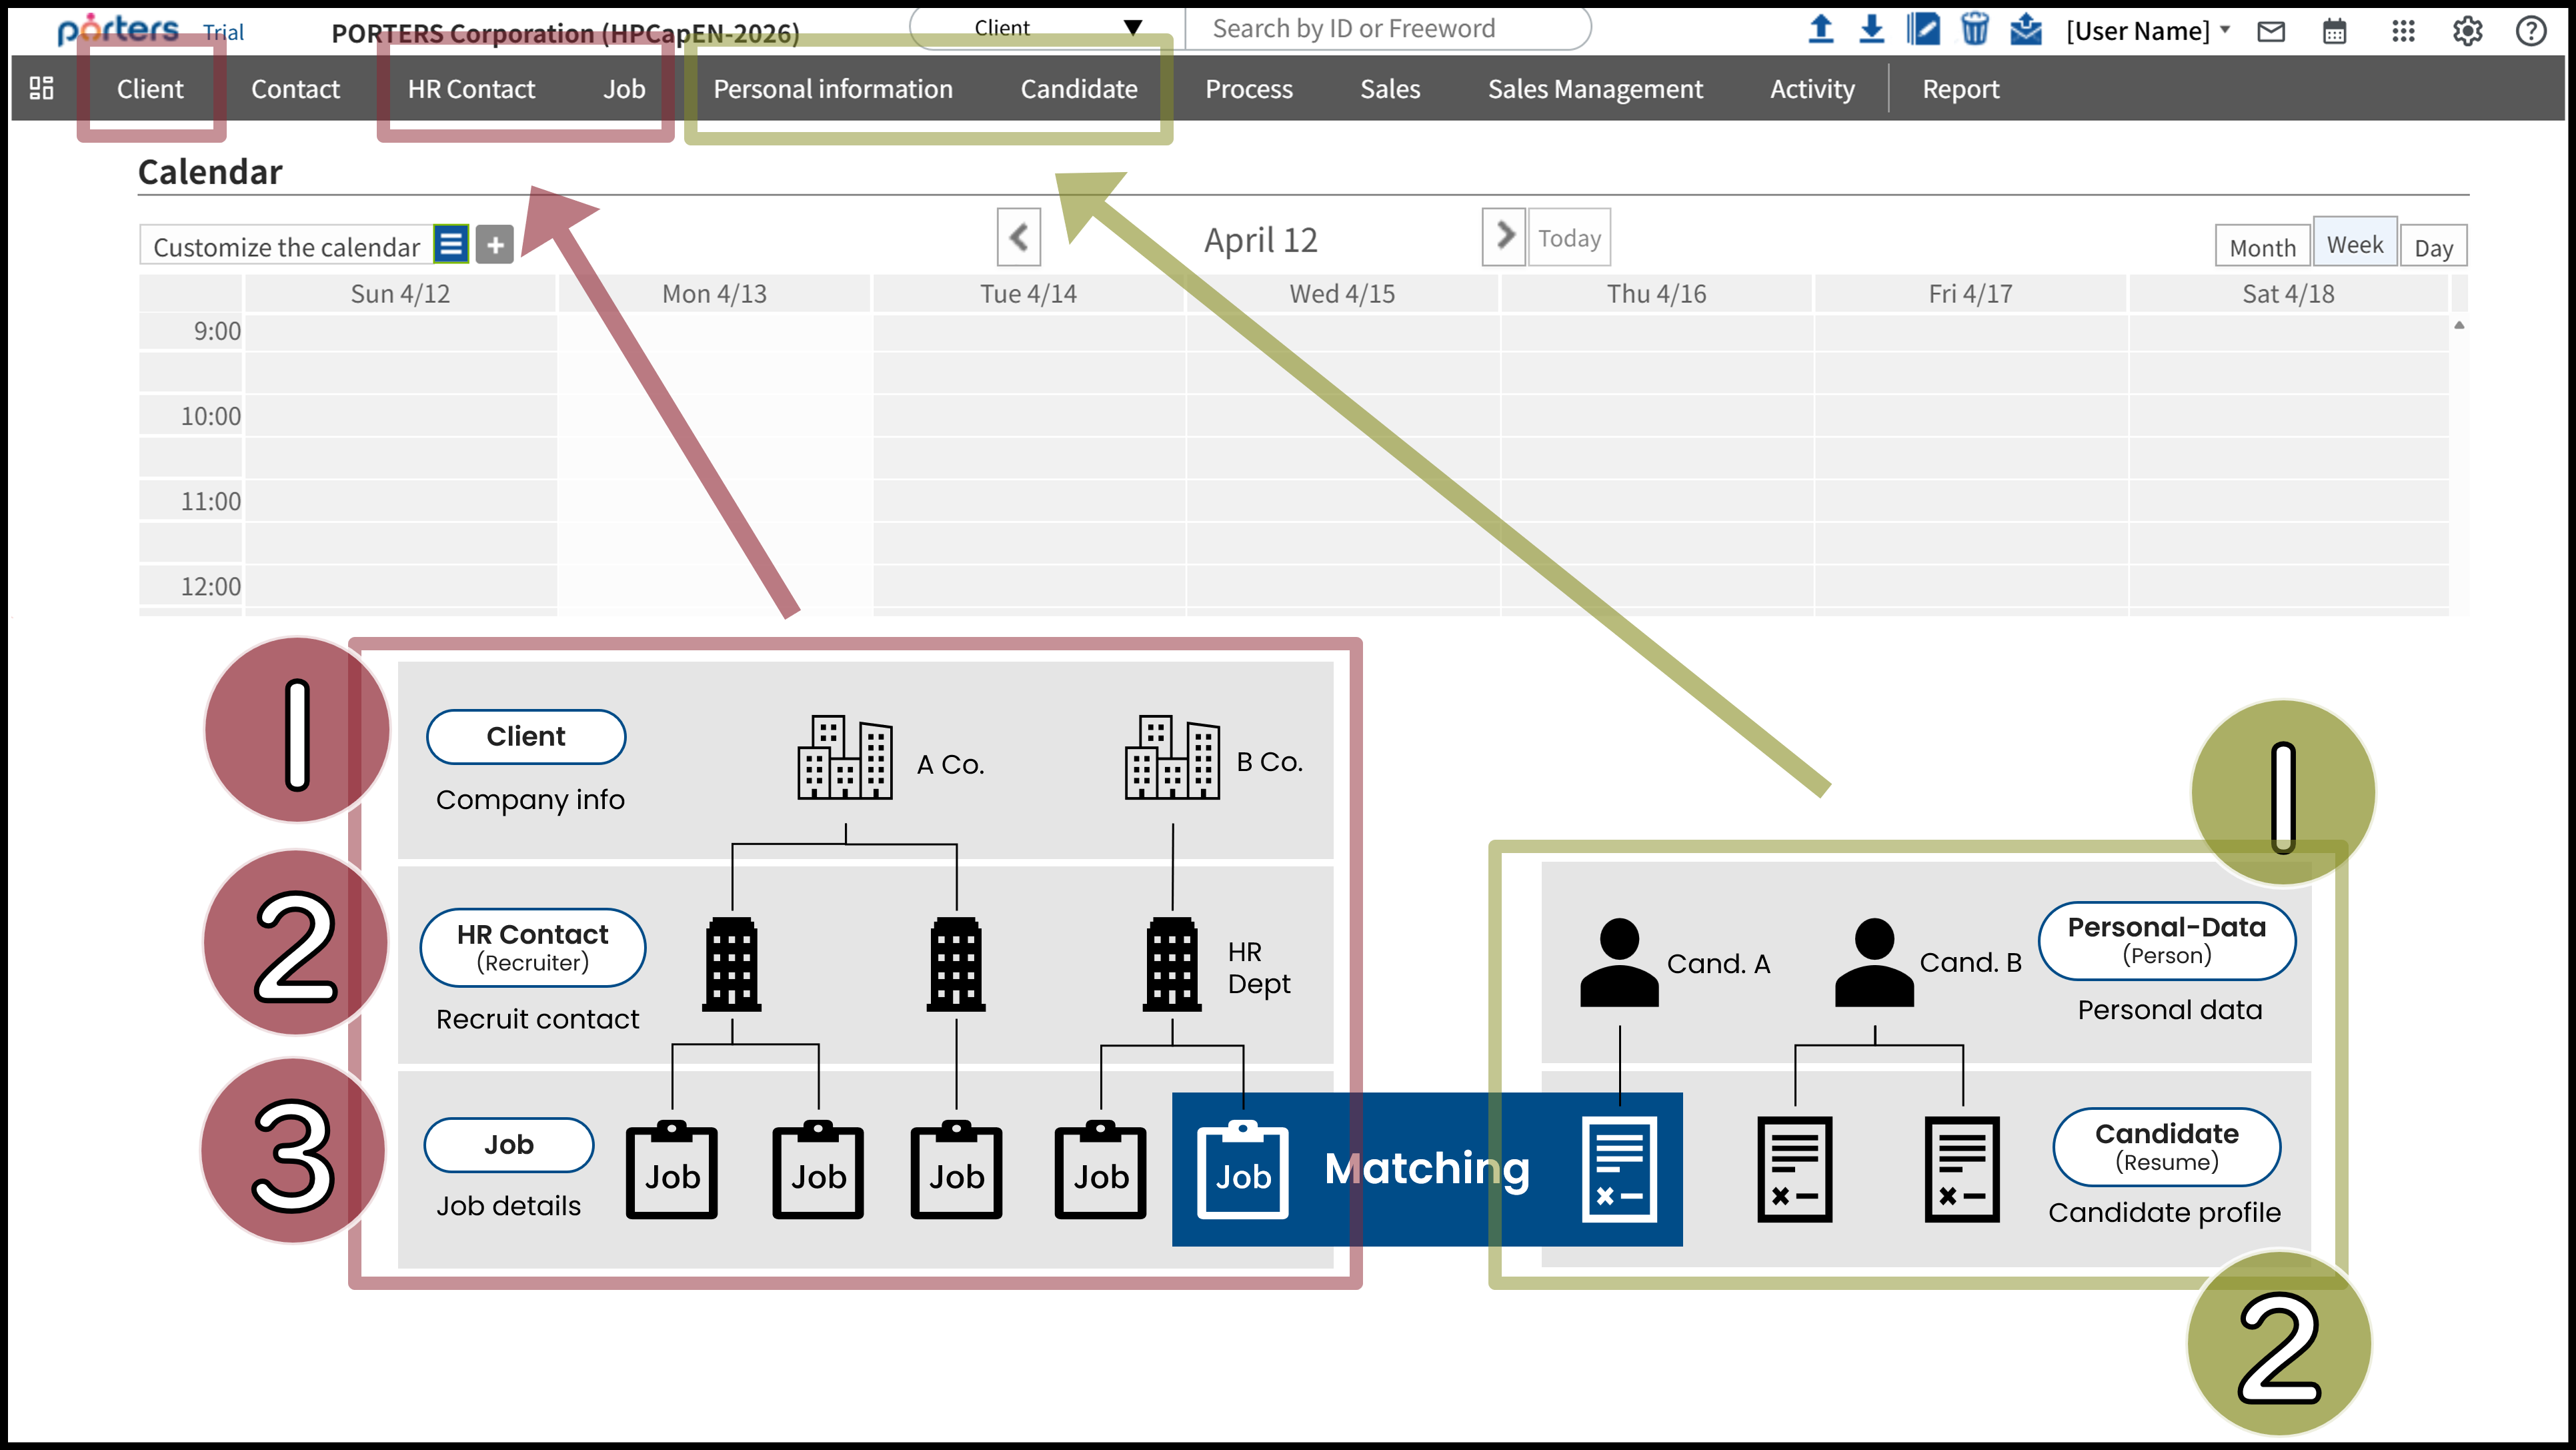Open the apps grid icon
The height and width of the screenshot is (1450, 2576).
tap(2403, 31)
